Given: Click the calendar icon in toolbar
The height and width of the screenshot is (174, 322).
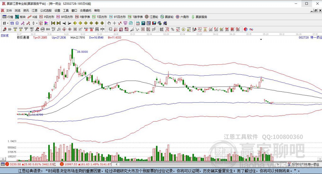Looking at the screenshot, I should (x=138, y=23).
